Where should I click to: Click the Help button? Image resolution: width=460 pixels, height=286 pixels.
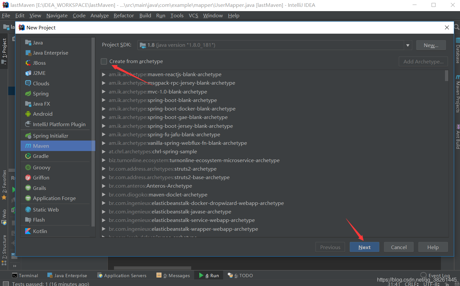(433, 247)
